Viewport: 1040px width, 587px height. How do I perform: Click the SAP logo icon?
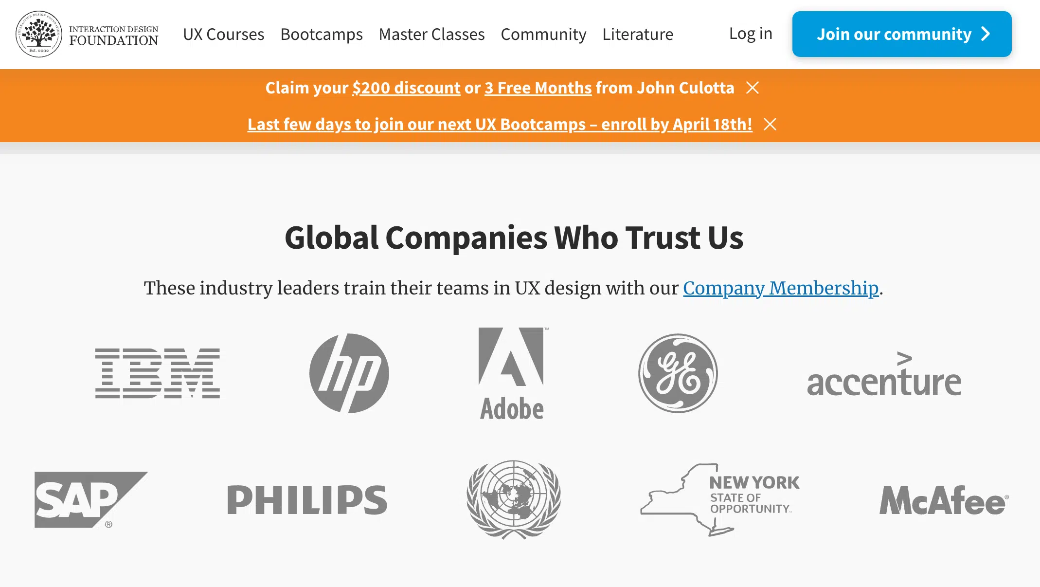click(x=90, y=500)
